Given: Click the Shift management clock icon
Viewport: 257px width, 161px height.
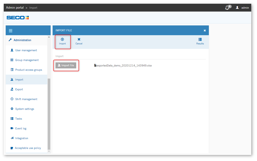Looking at the screenshot, I should click(x=12, y=99).
